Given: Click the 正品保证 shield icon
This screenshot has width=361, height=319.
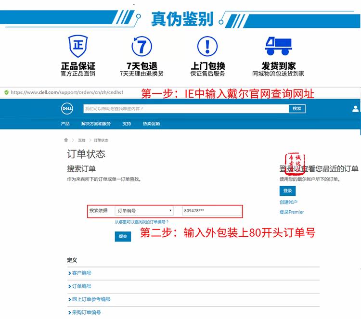Looking at the screenshot, I should (78, 46).
